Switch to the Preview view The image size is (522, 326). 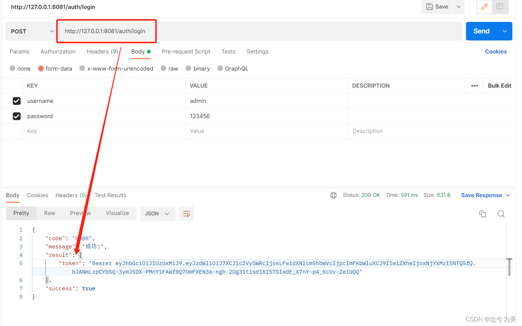81,213
